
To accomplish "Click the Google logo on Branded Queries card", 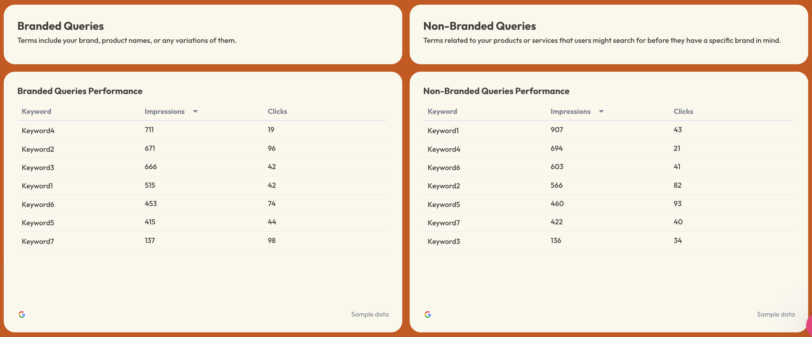I will click(x=22, y=314).
